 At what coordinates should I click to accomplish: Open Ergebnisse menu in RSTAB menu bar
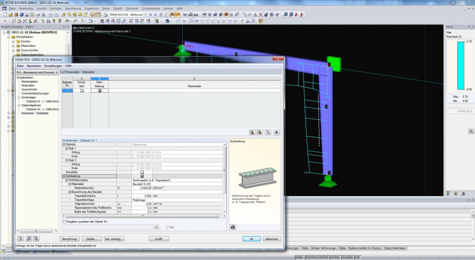point(91,8)
